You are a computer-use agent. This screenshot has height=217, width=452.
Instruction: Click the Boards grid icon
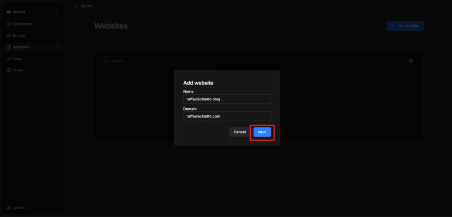click(x=9, y=36)
